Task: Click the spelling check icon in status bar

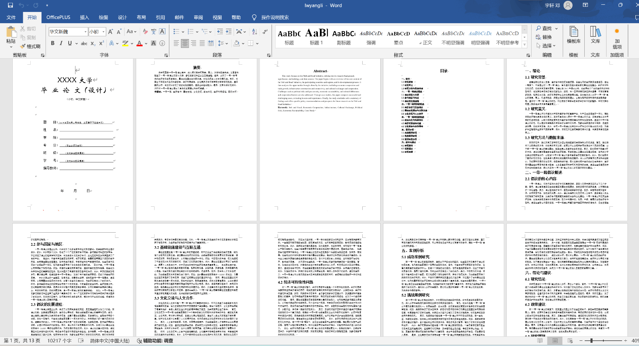Action: (81, 341)
